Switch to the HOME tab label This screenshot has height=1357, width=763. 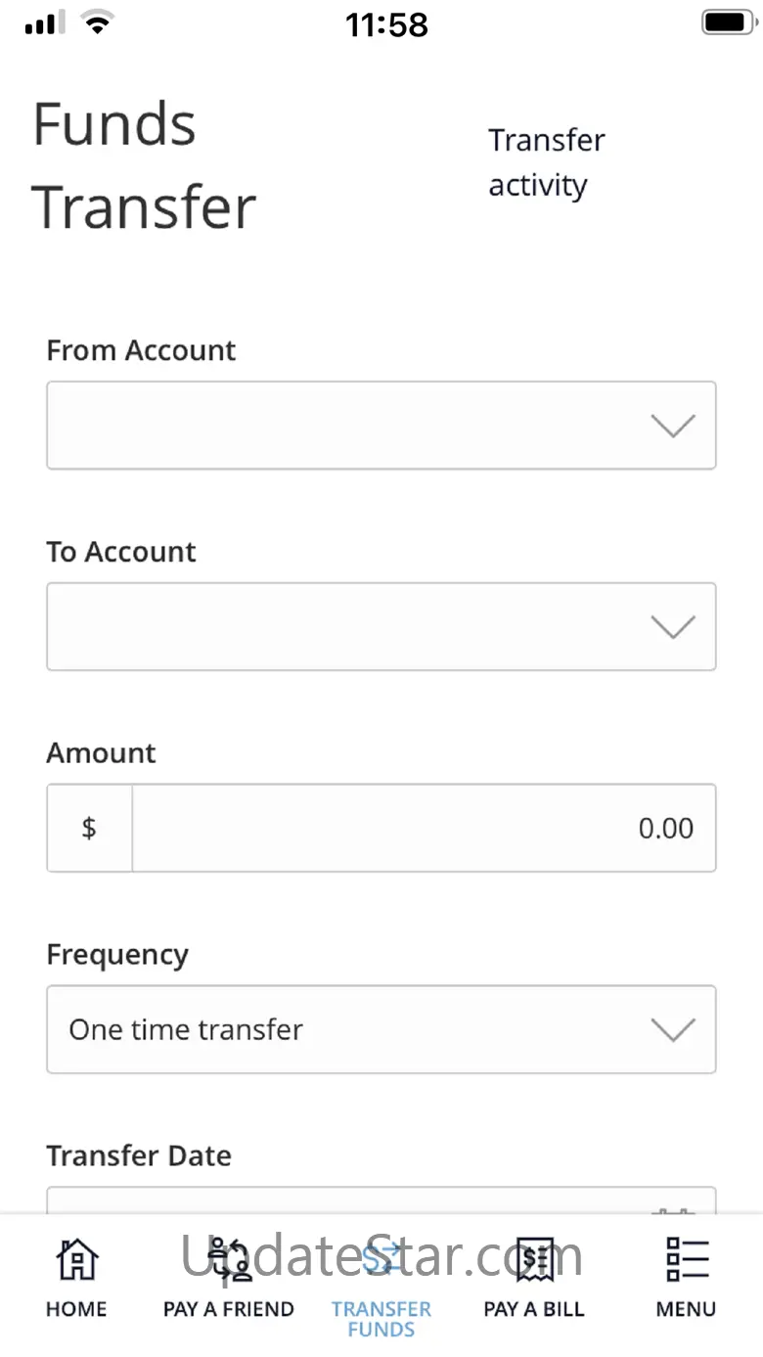tap(76, 1309)
